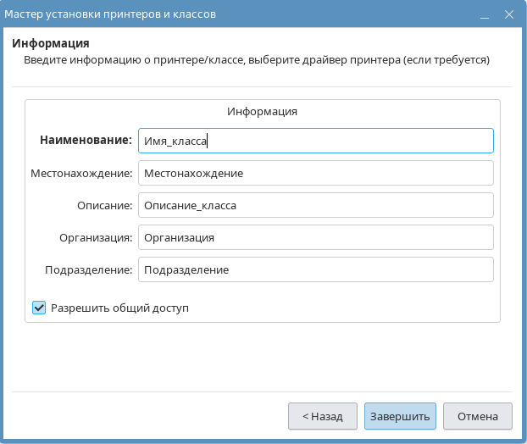Focus the Местонахождение input field
The width and height of the screenshot is (527, 444).
[x=315, y=173]
